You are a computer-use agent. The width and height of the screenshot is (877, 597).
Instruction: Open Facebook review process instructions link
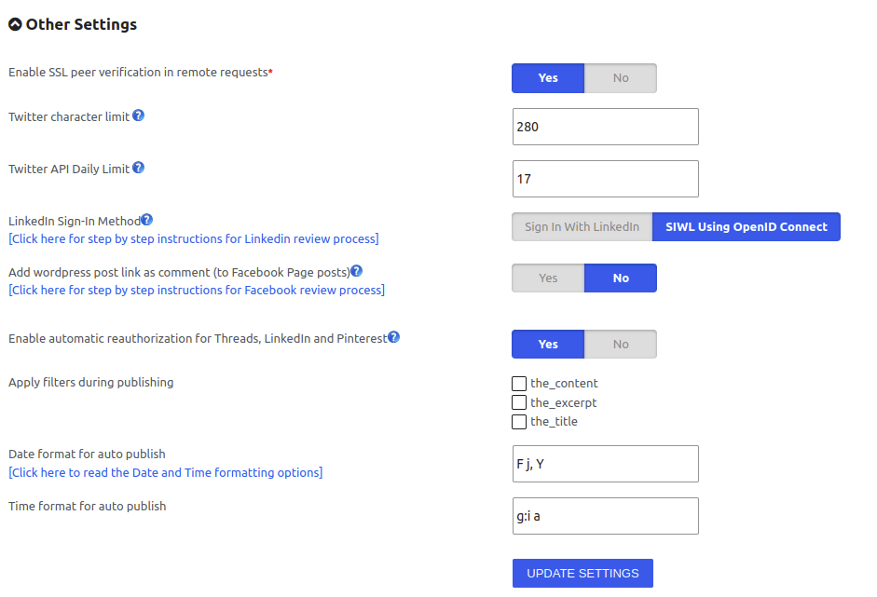197,290
